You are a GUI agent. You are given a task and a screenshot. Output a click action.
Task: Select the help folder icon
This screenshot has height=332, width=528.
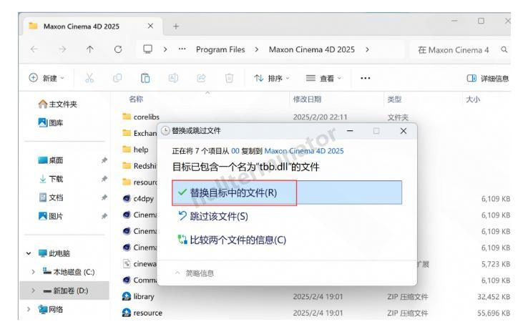point(127,149)
